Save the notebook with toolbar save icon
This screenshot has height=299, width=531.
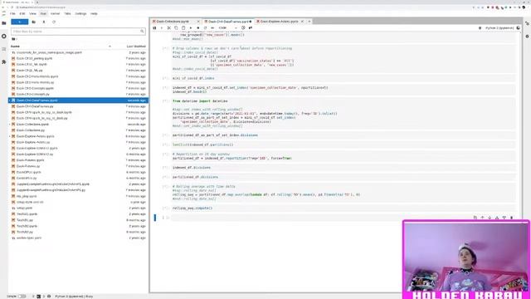[x=155, y=27]
